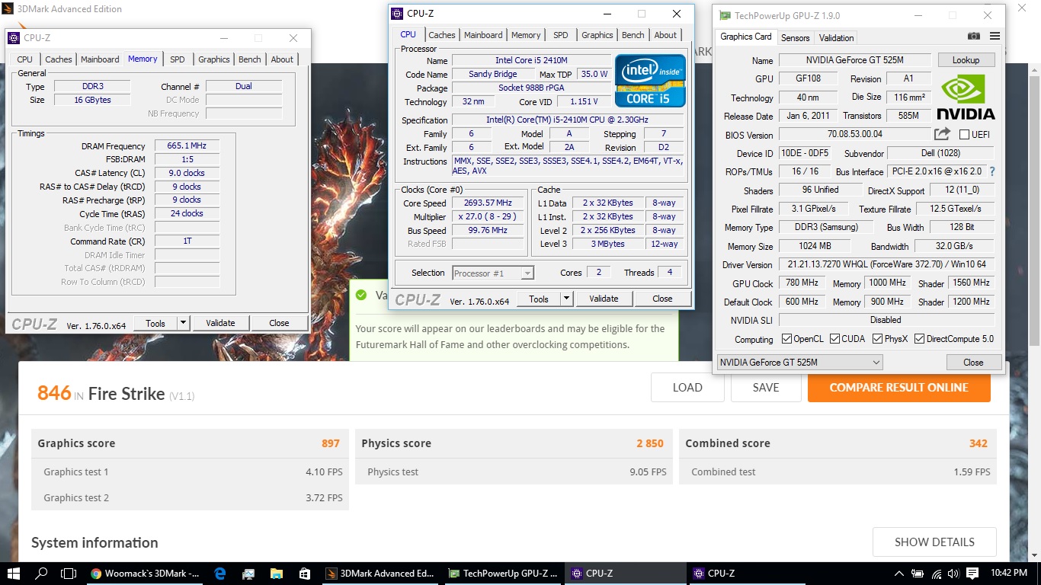Click the Lookup button in GPU-Z
This screenshot has height=585, width=1041.
966,60
